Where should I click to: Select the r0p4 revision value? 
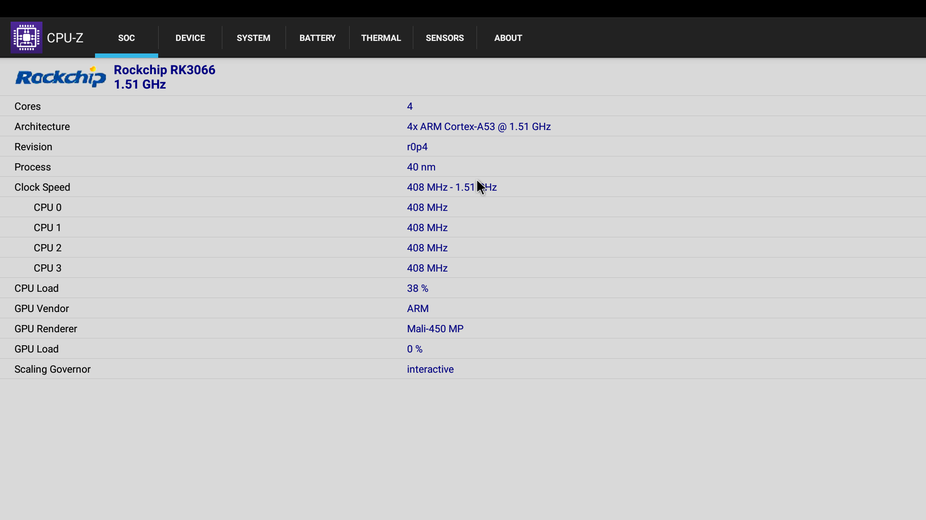click(x=417, y=147)
